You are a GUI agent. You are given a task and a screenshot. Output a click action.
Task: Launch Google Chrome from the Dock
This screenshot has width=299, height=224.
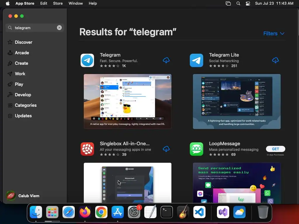click(x=101, y=212)
